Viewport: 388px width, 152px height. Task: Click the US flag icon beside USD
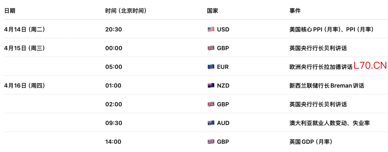click(x=211, y=29)
